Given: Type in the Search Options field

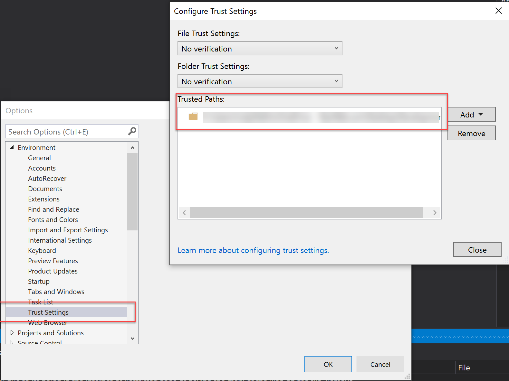Looking at the screenshot, I should click(66, 132).
